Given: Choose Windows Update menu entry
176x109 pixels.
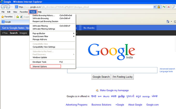Looking at the screenshot, I should click(53, 57).
